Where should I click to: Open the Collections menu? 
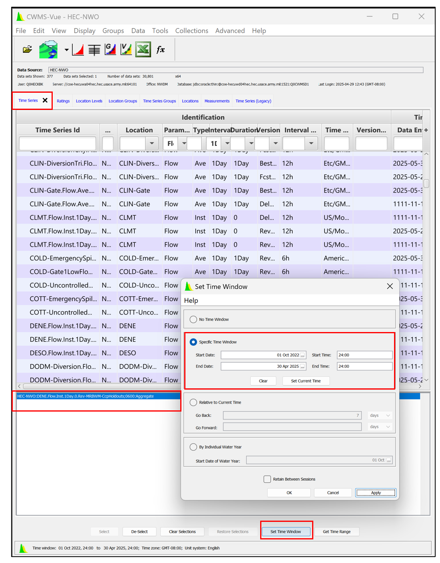tap(191, 31)
